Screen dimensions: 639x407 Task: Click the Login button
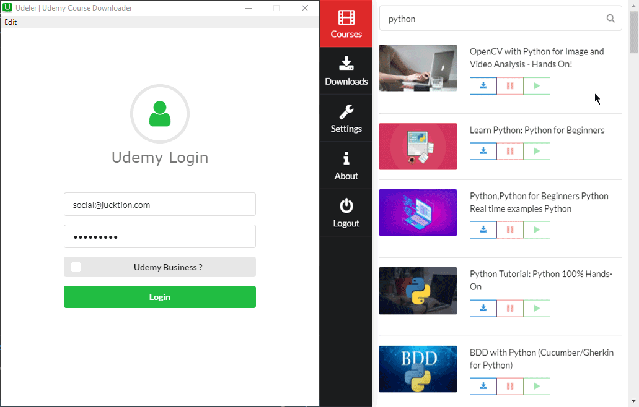click(x=159, y=297)
